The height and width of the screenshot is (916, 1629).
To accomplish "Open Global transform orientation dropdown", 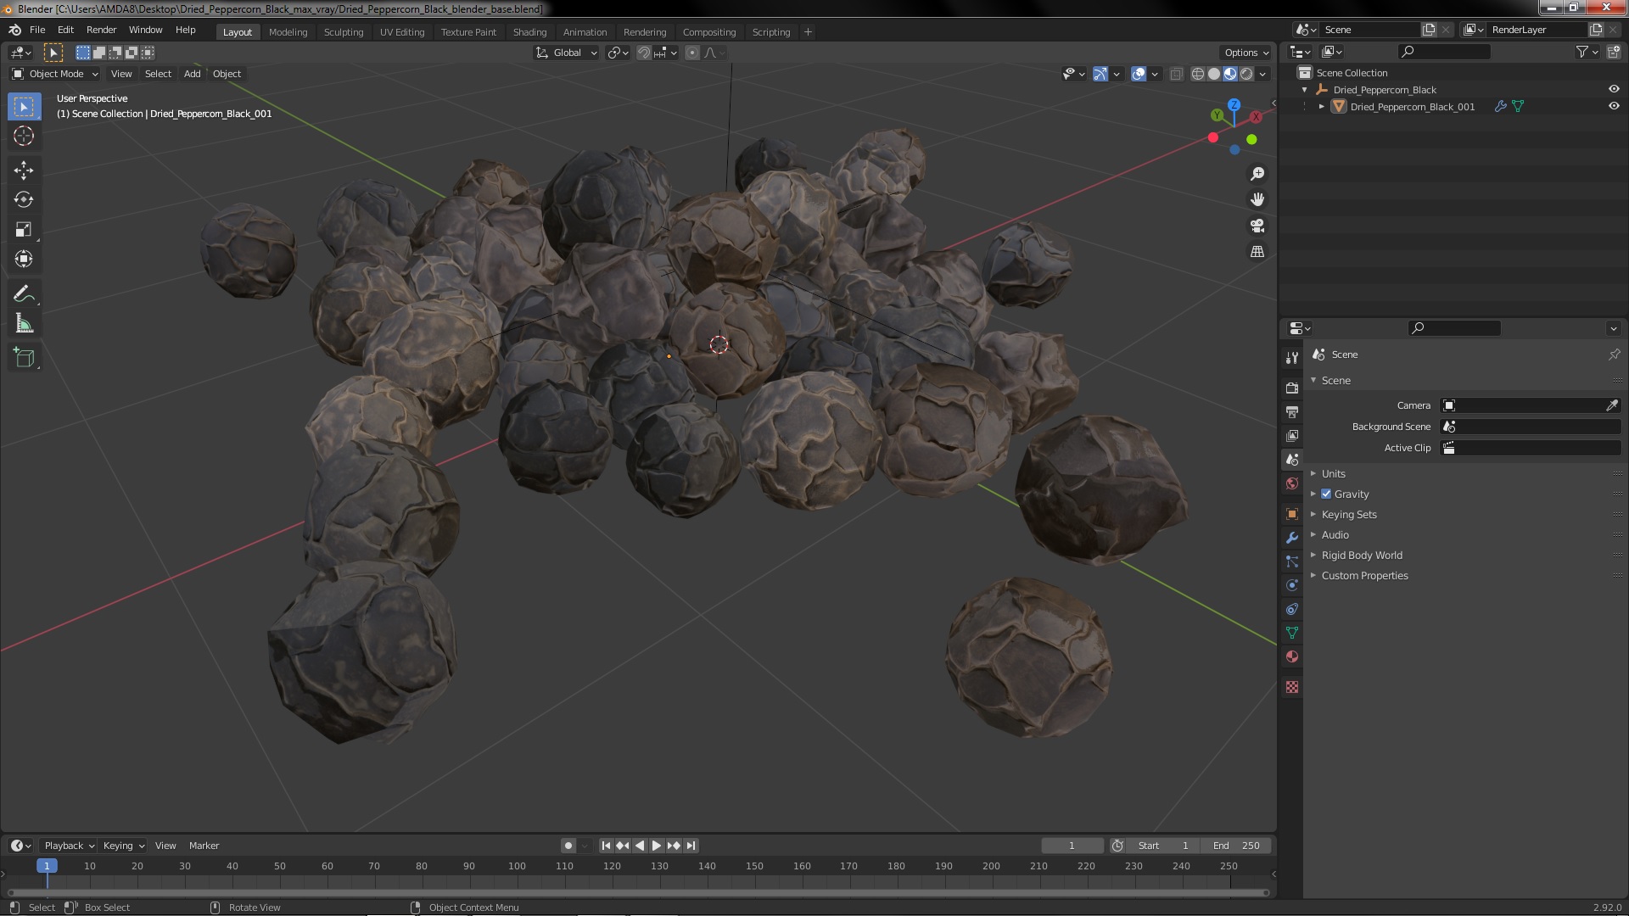I will pos(566,53).
